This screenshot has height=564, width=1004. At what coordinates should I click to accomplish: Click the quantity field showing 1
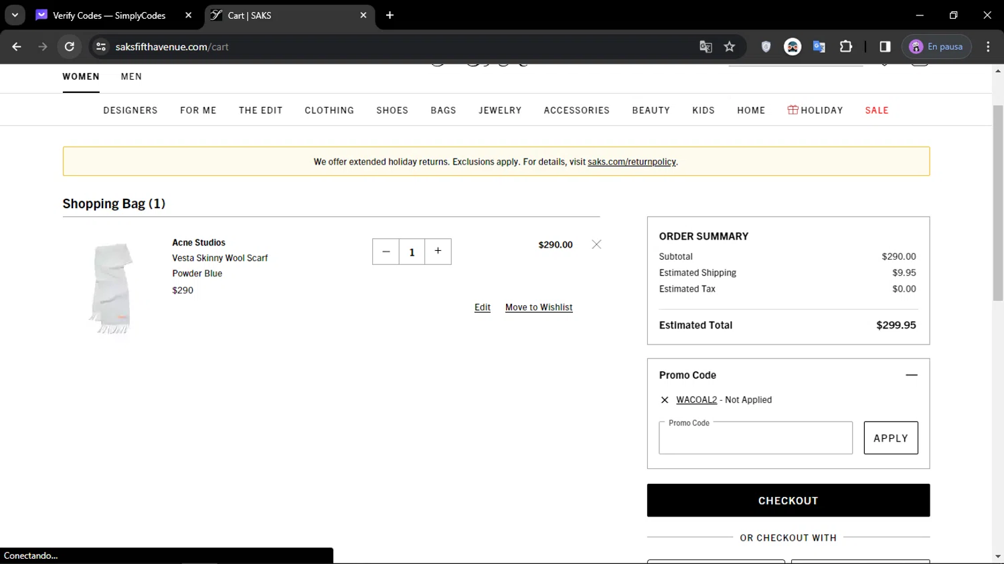point(412,252)
